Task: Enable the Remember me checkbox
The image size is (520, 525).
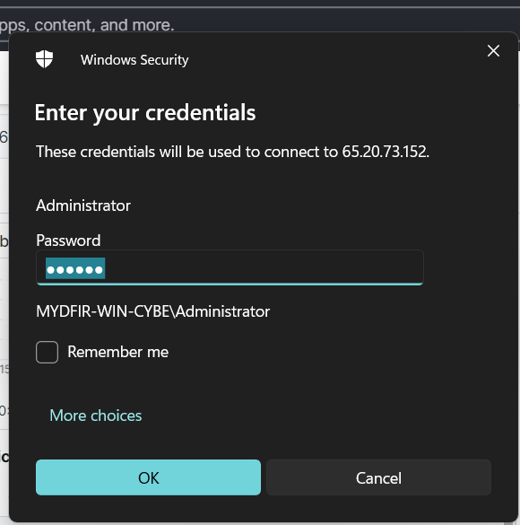Action: [x=47, y=352]
